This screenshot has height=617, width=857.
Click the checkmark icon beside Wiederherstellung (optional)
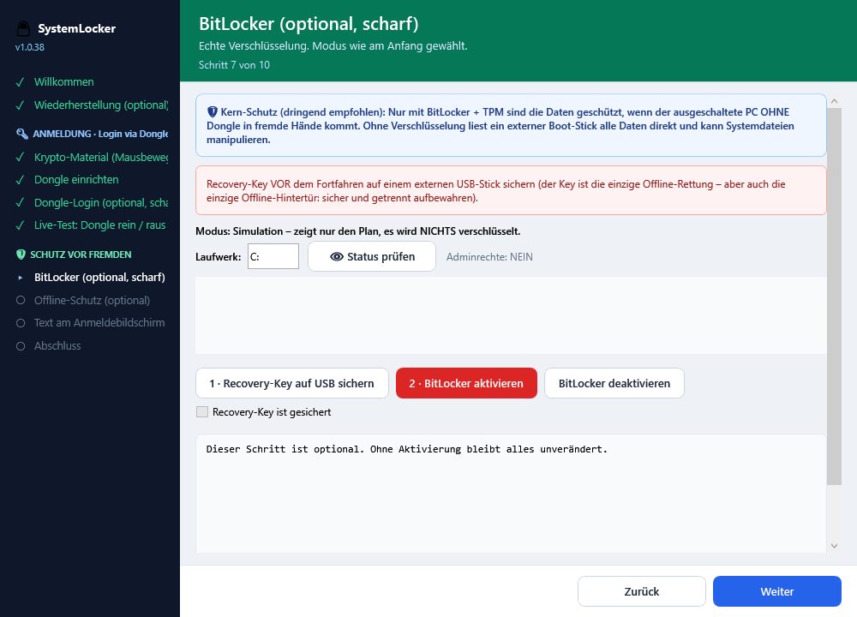coord(21,105)
